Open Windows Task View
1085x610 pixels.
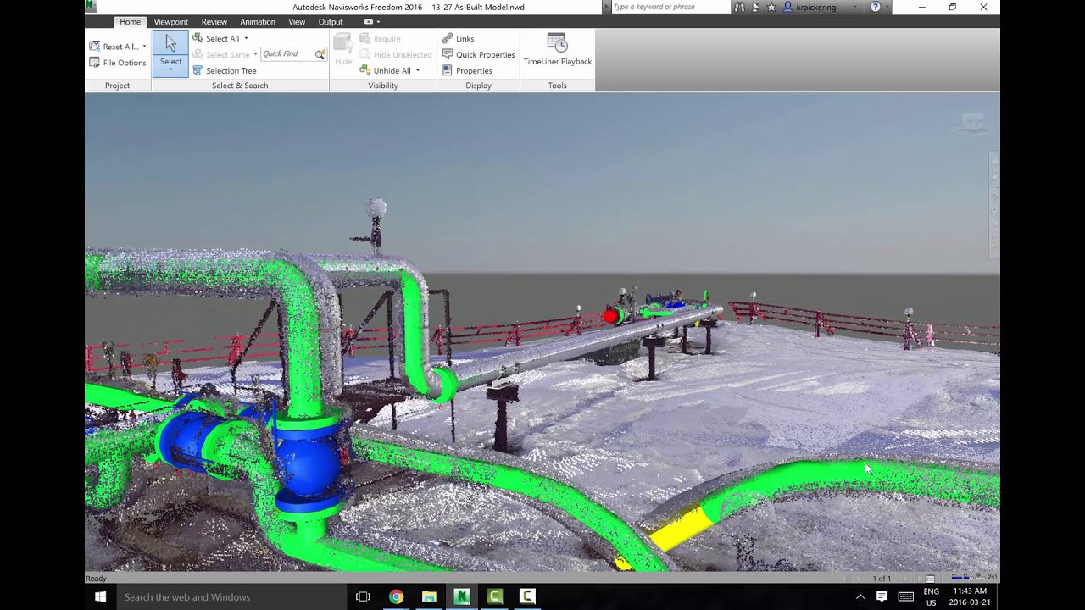coord(363,596)
